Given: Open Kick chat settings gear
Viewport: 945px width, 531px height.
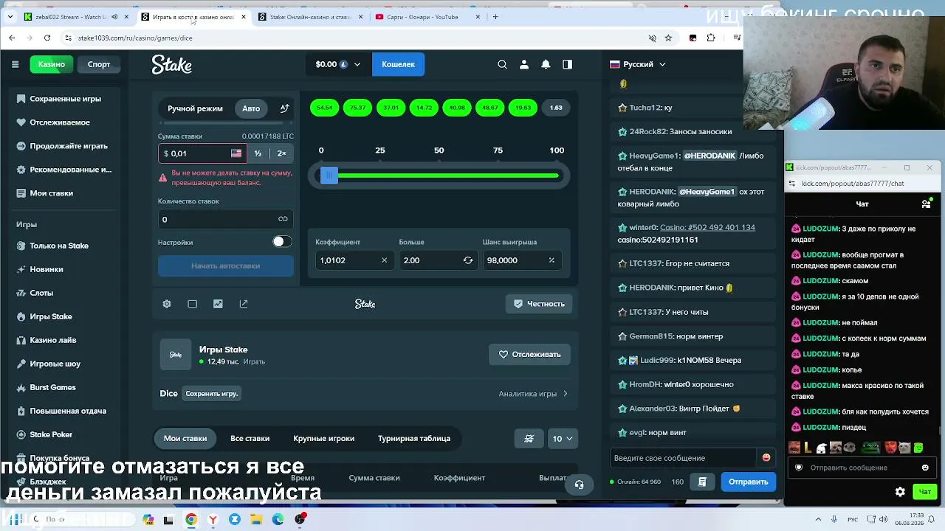Looking at the screenshot, I should pos(900,492).
